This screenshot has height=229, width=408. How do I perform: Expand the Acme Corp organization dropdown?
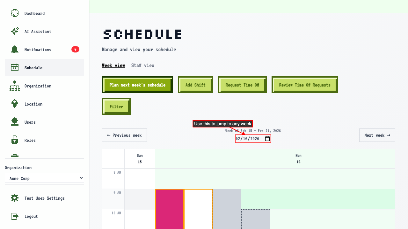pyautogui.click(x=44, y=178)
